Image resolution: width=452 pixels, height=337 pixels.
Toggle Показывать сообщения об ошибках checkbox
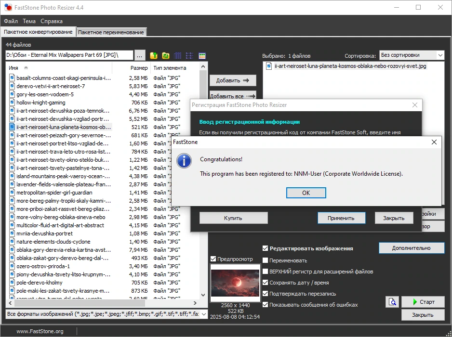[x=265, y=304]
